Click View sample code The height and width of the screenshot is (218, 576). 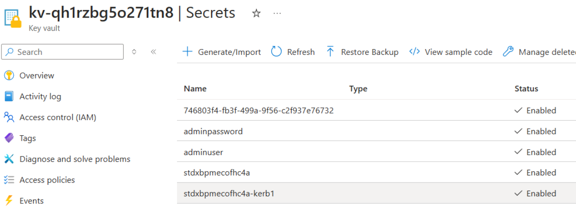point(451,52)
